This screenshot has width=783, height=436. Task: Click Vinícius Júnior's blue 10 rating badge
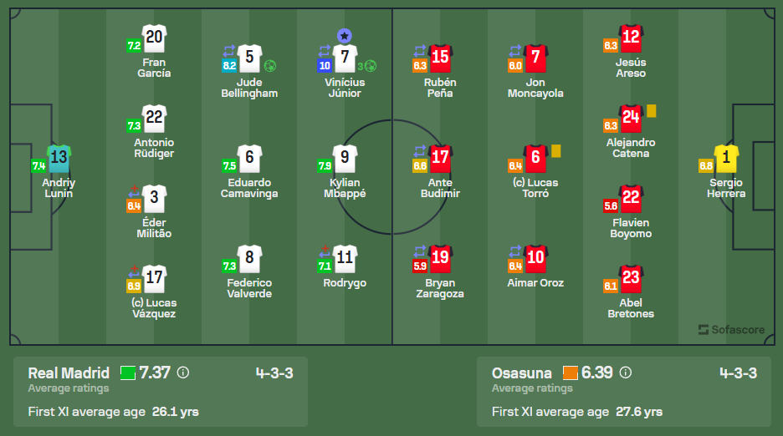[324, 66]
